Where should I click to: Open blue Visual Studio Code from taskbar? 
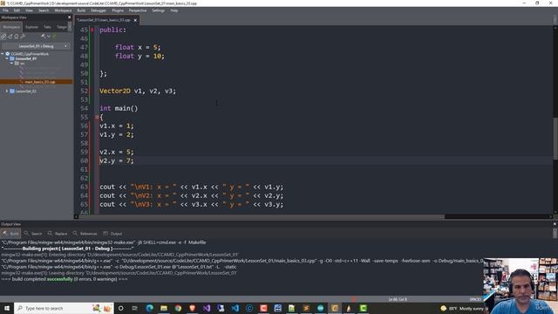[235, 308]
